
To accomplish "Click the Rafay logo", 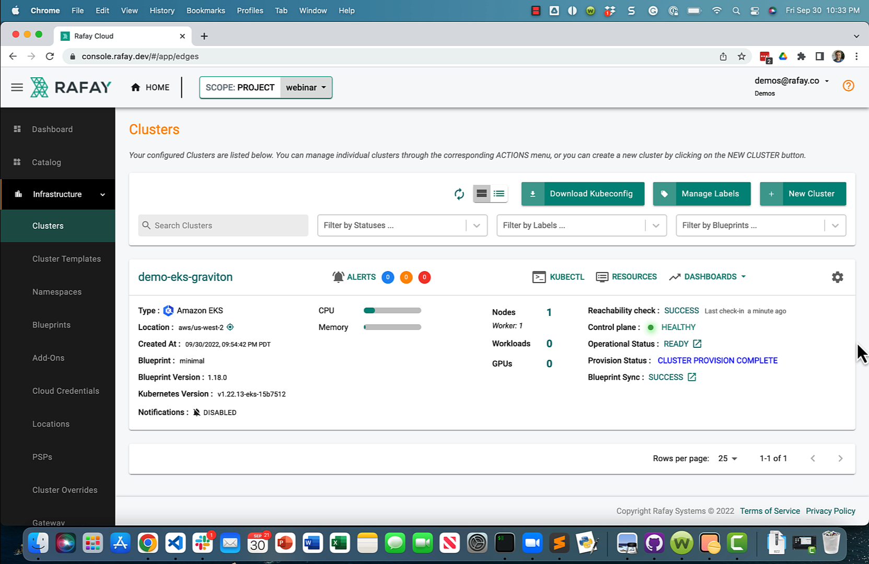I will pyautogui.click(x=71, y=87).
